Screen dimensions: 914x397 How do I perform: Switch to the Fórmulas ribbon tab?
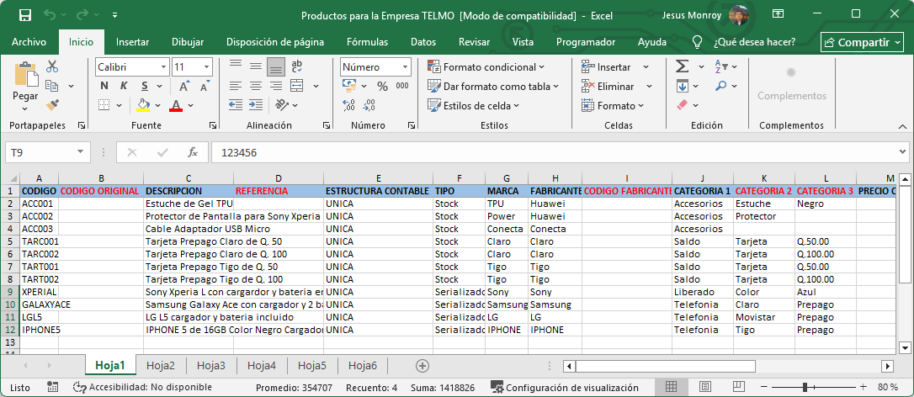367,42
